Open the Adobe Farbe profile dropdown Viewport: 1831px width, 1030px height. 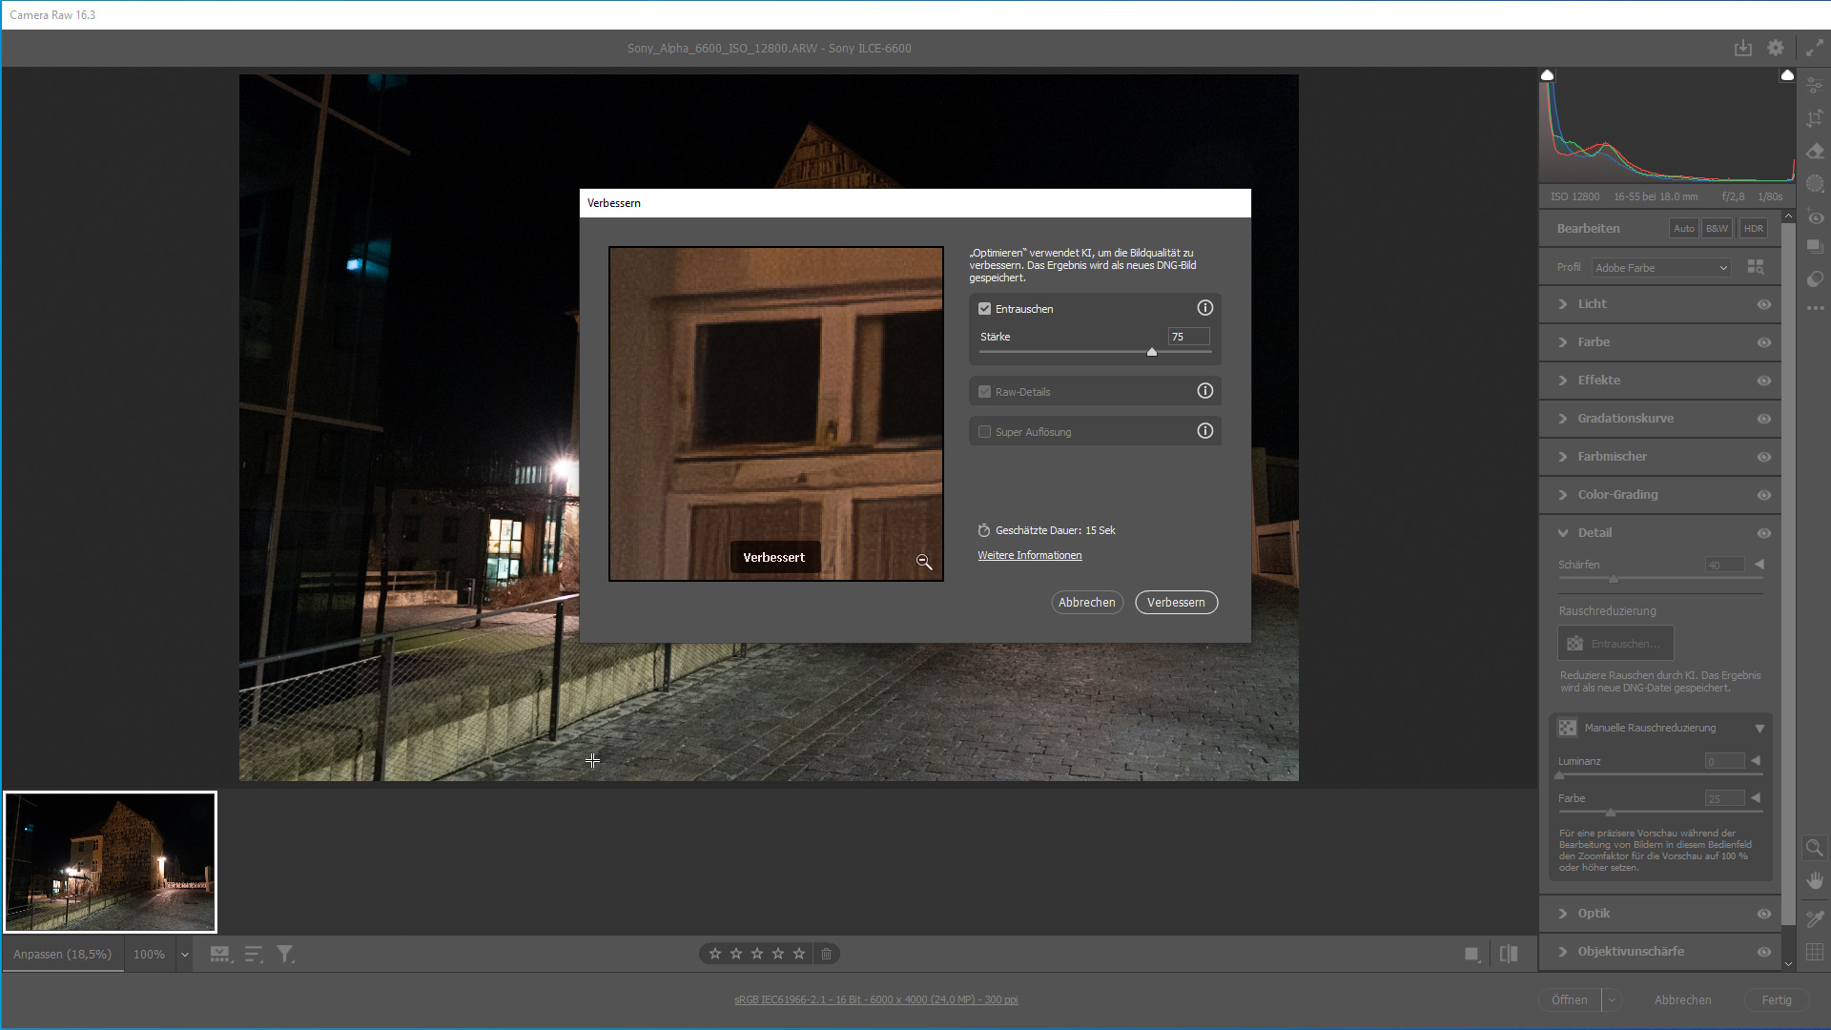[1661, 268]
